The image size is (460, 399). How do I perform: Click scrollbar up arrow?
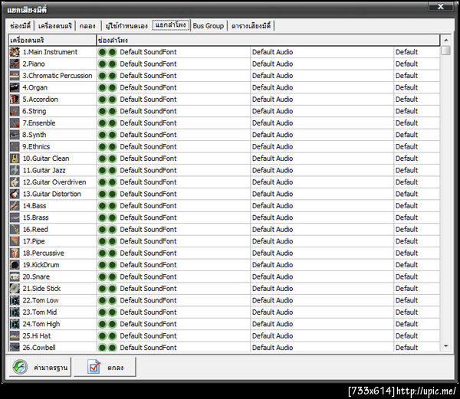(445, 40)
